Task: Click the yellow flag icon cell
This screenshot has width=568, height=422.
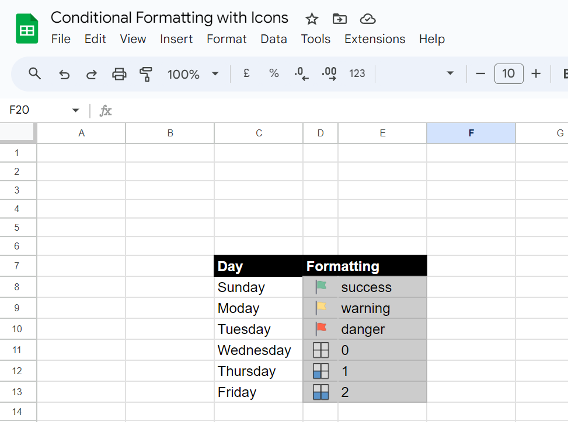Action: pos(320,308)
